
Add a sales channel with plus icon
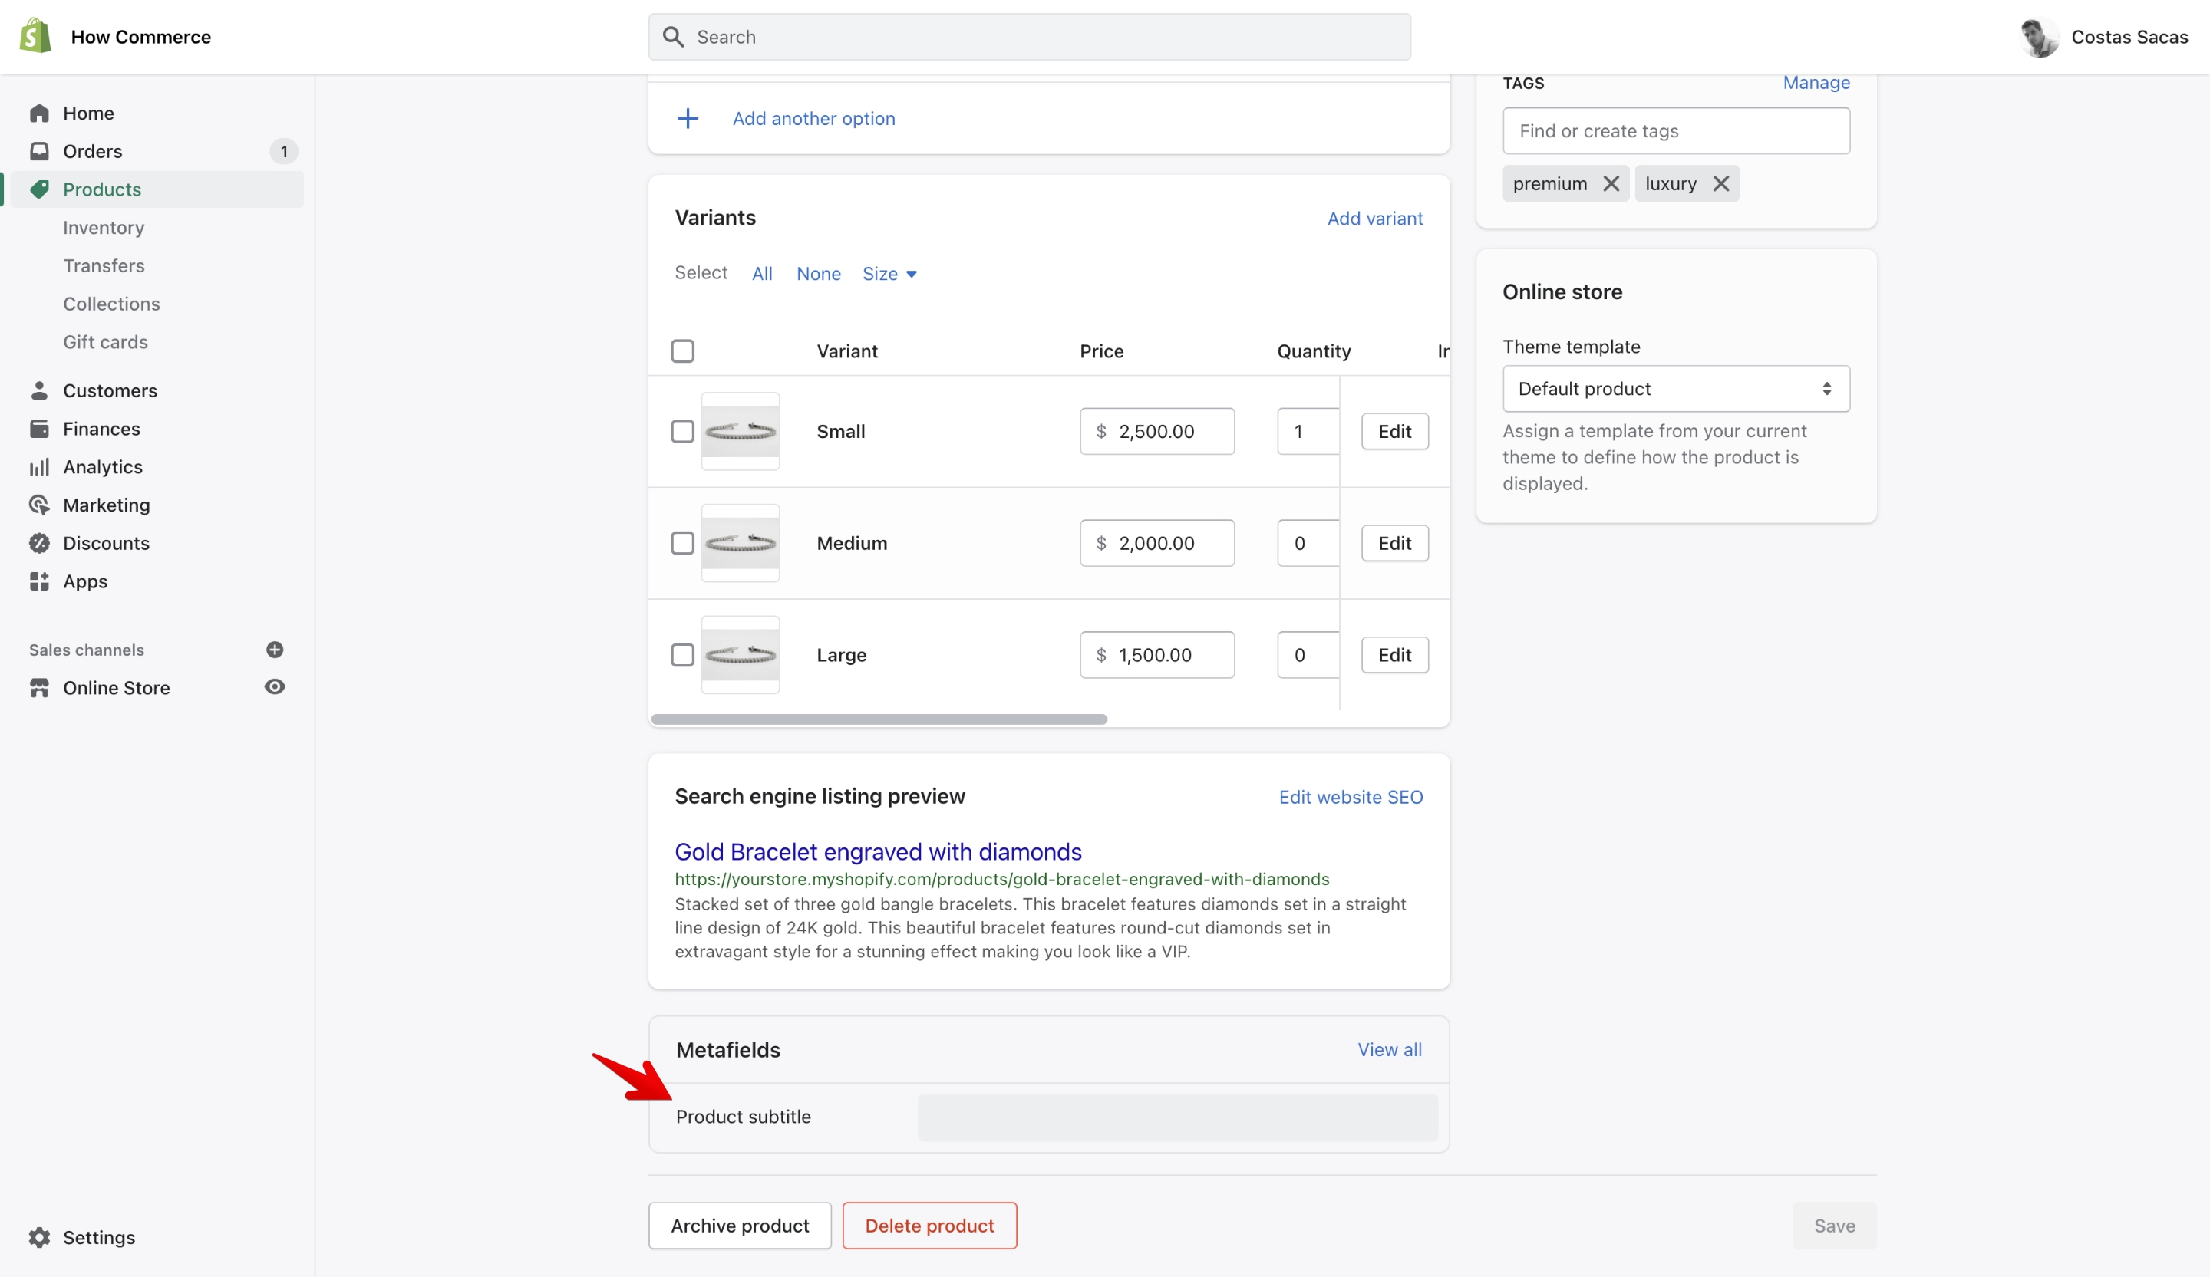275,650
